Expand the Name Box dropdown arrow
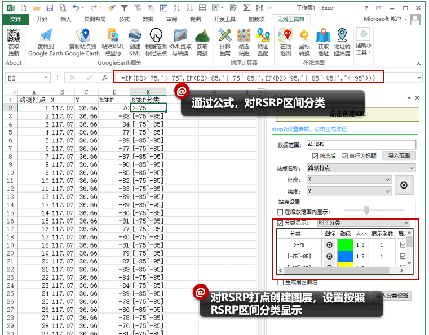 (46, 78)
